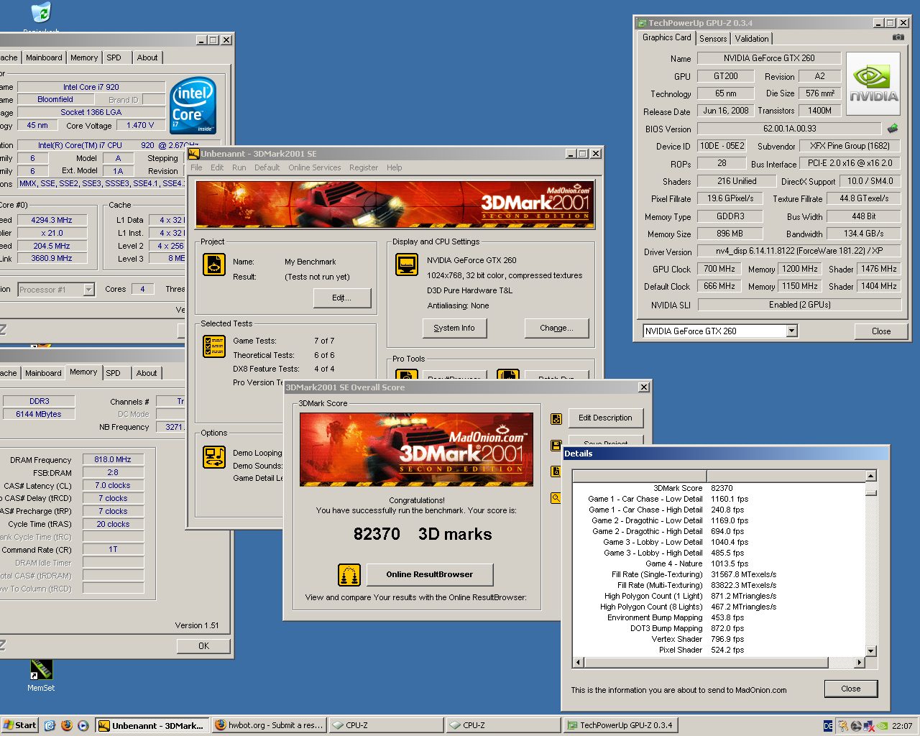Click the Display and CPU Settings monitor icon
This screenshot has height=736, width=920.
pos(407,264)
